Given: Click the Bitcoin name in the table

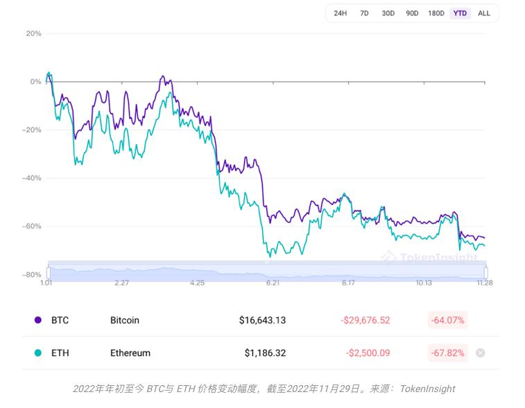Looking at the screenshot, I should 125,320.
